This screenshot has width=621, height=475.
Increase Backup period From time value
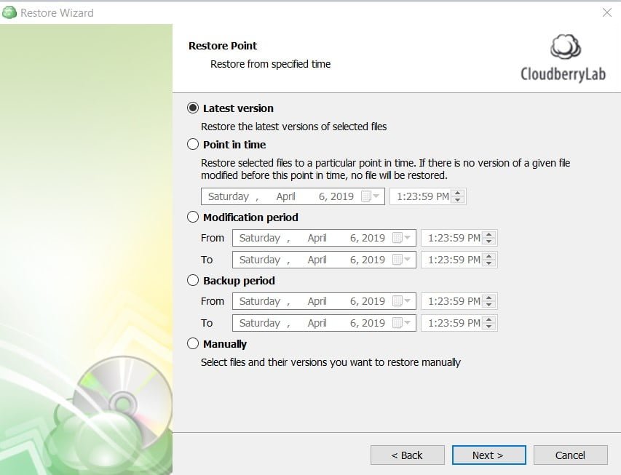click(x=489, y=298)
